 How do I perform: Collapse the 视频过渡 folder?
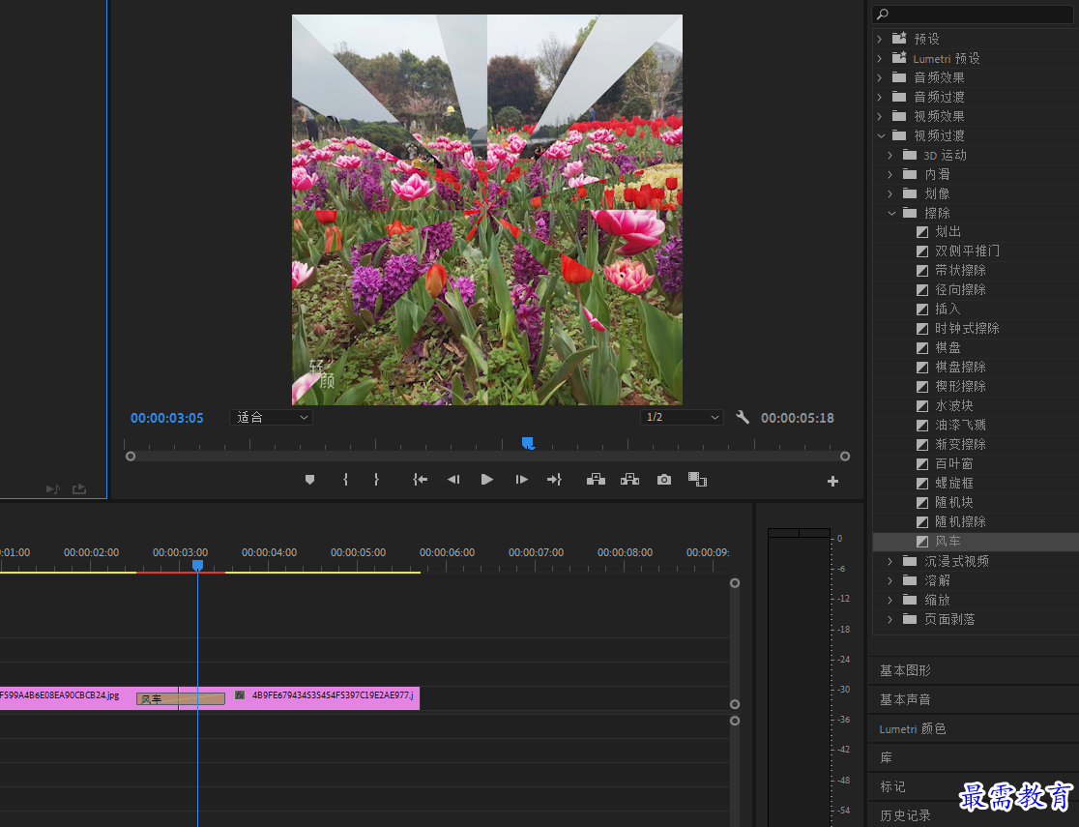point(881,135)
